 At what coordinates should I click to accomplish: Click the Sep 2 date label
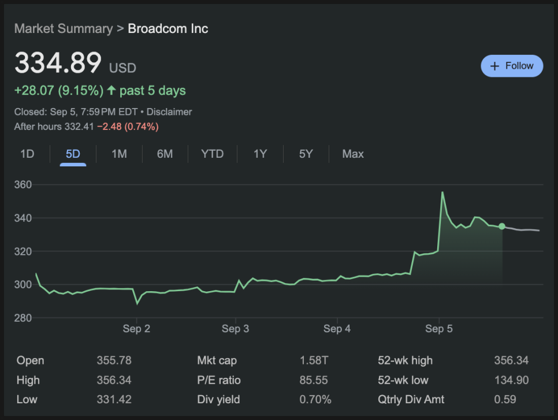(136, 329)
